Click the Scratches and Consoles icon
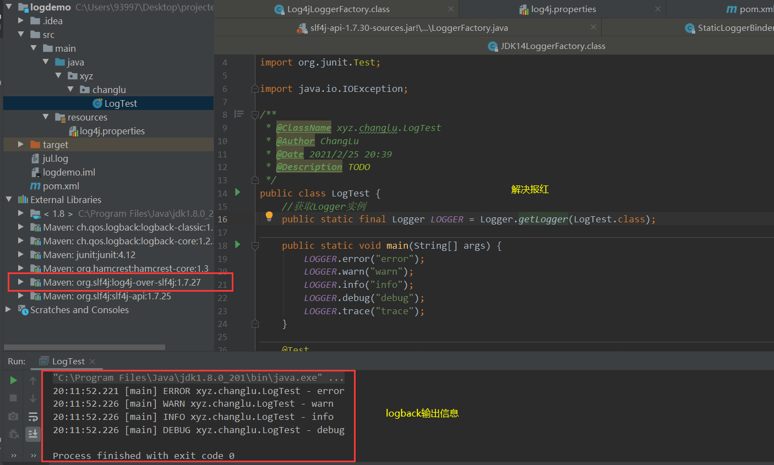Image resolution: width=774 pixels, height=465 pixels. 23,310
